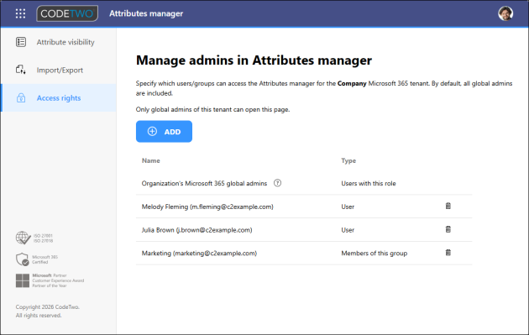Image resolution: width=529 pixels, height=335 pixels.
Task: Click User type in Melody Fleming row
Action: [348, 207]
